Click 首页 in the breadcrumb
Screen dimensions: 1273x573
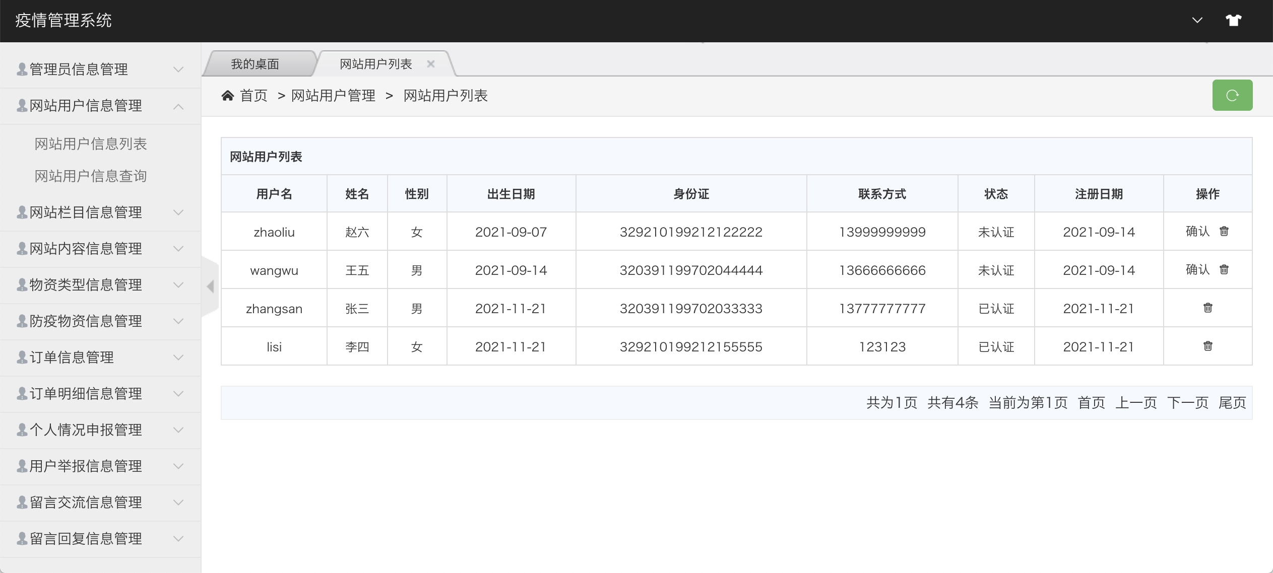[x=253, y=96]
